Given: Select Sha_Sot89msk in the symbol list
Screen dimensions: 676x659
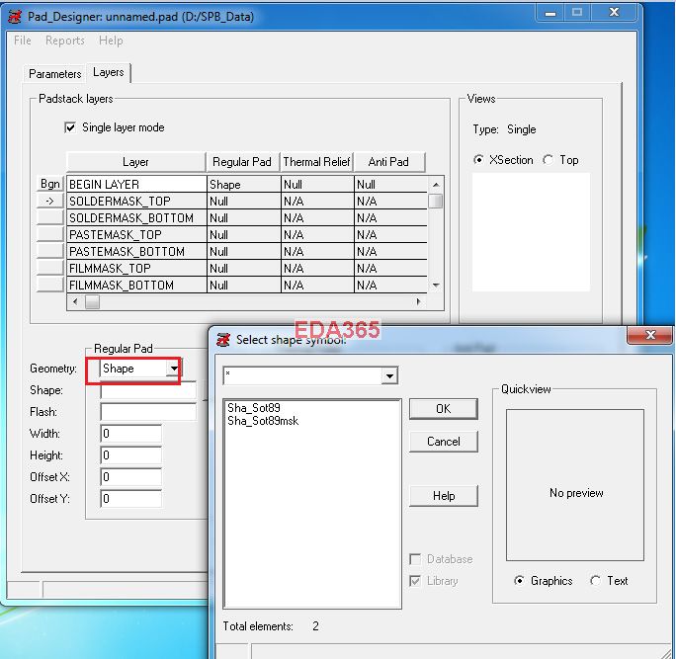Looking at the screenshot, I should [x=263, y=421].
